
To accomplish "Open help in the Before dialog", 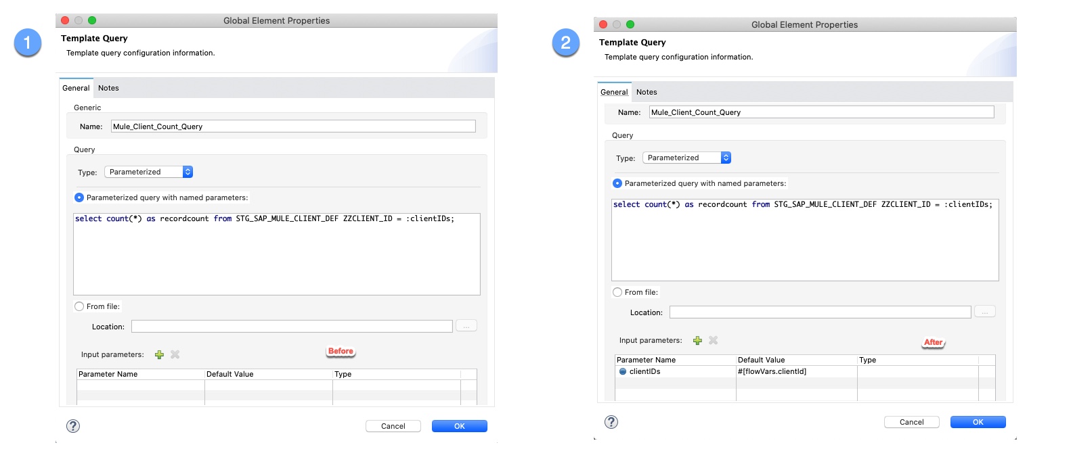I will 73,426.
